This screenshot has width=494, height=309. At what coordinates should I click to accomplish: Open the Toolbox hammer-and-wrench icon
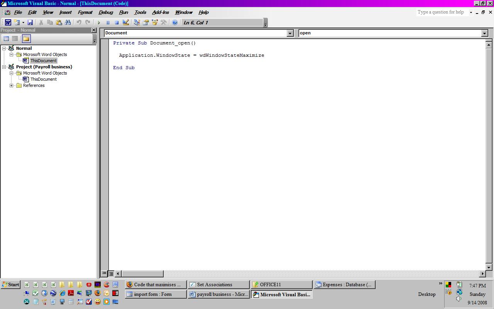pos(164,22)
